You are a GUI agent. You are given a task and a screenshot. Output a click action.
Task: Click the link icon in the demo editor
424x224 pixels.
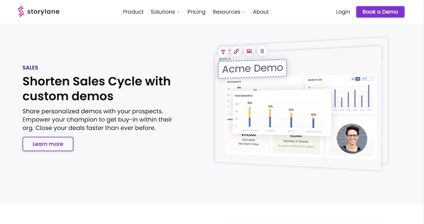236,51
